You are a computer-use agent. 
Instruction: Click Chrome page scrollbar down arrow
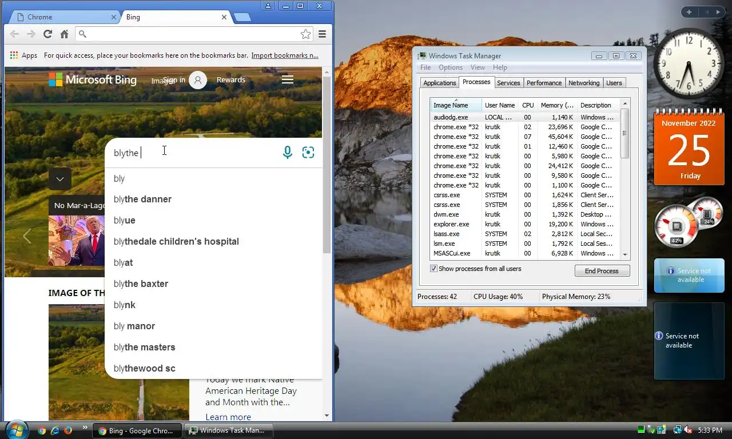coord(327,416)
